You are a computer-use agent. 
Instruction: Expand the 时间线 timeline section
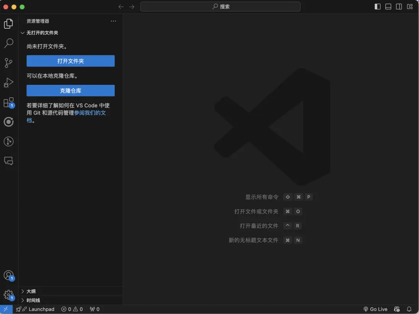33,300
